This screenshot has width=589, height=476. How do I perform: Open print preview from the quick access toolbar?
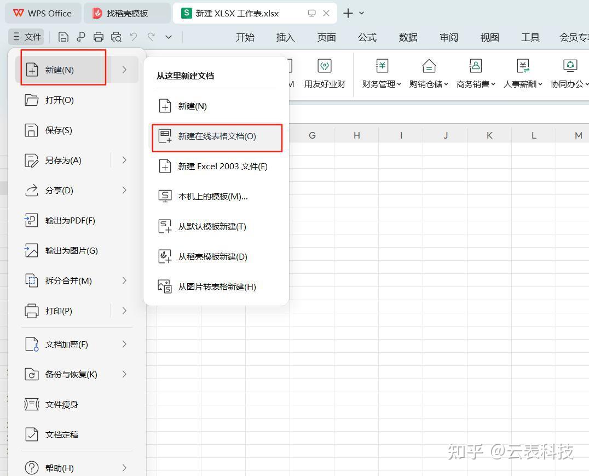click(x=116, y=37)
